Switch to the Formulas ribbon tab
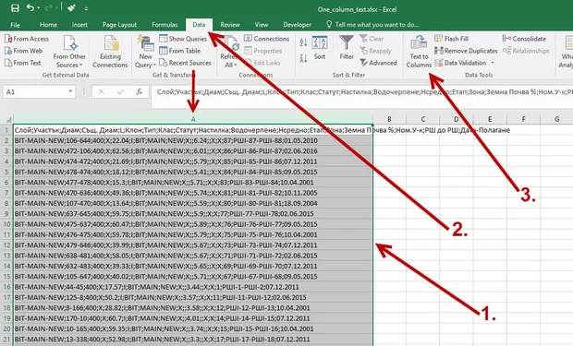Image resolution: width=573 pixels, height=346 pixels. [x=165, y=25]
